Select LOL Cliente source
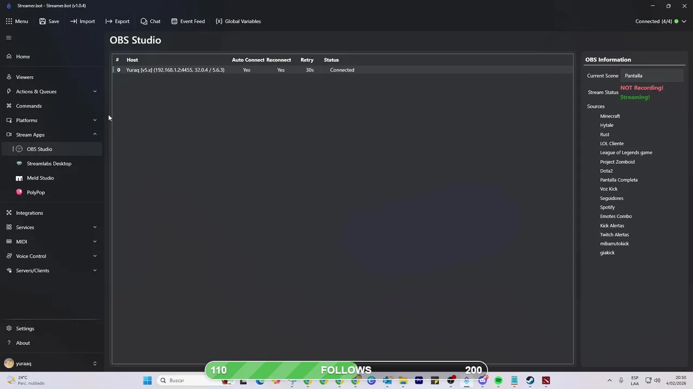Viewport: 693px width, 389px height. (612, 144)
